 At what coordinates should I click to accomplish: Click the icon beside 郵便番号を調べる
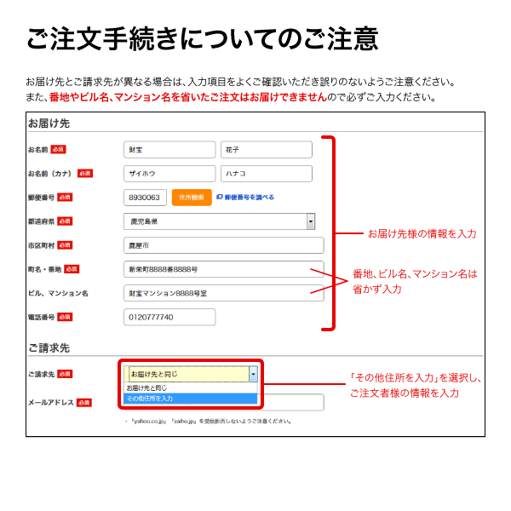pyautogui.click(x=219, y=198)
